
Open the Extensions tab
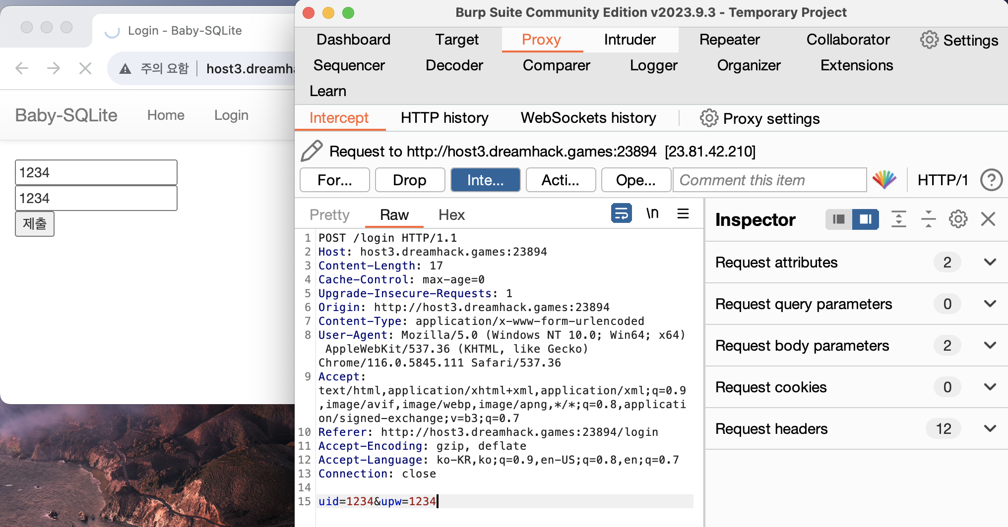(856, 65)
